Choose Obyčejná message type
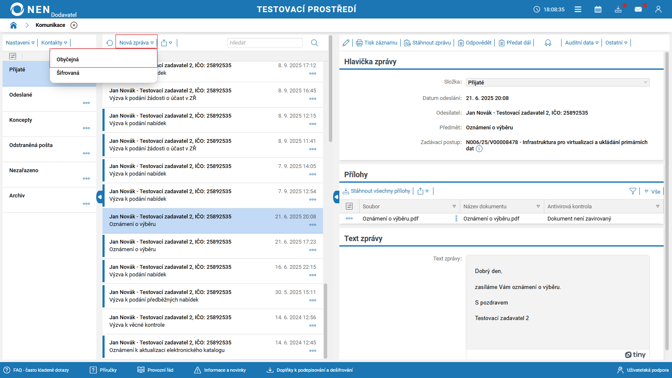672x378 pixels. [x=103, y=60]
